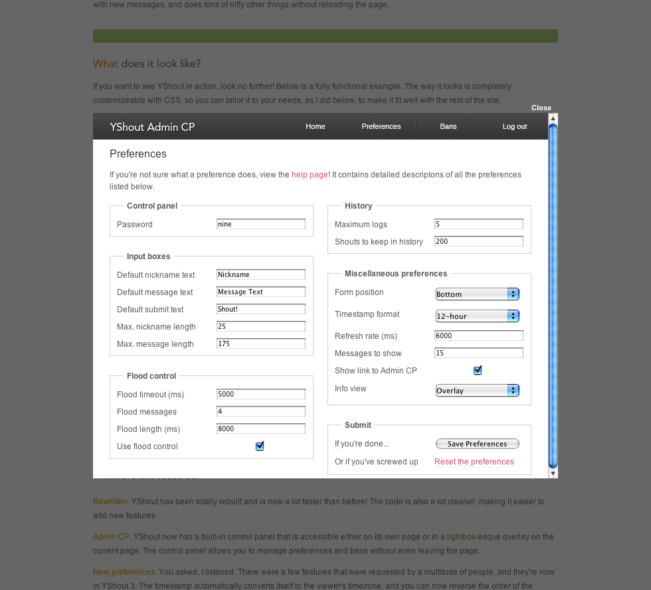Click the Default message text field
Screen dimensions: 651x590
[260, 292]
